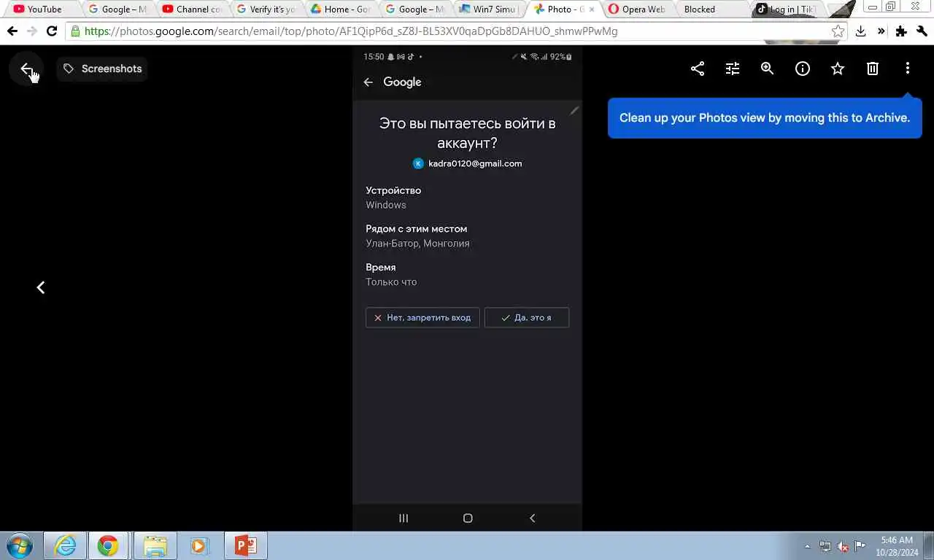The height and width of the screenshot is (560, 934).
Task: Click the 'Только что' time text in the photo
Action: click(x=391, y=282)
